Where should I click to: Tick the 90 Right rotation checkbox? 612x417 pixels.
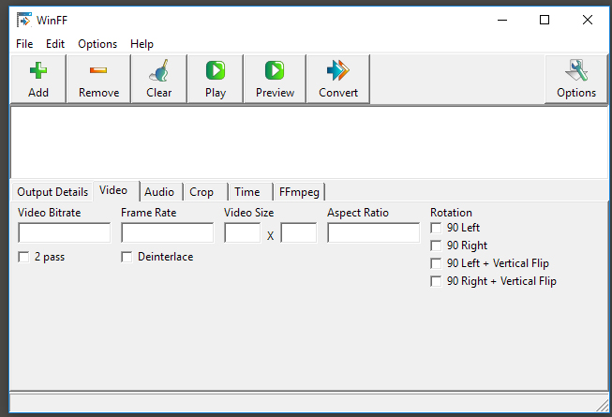pos(436,246)
